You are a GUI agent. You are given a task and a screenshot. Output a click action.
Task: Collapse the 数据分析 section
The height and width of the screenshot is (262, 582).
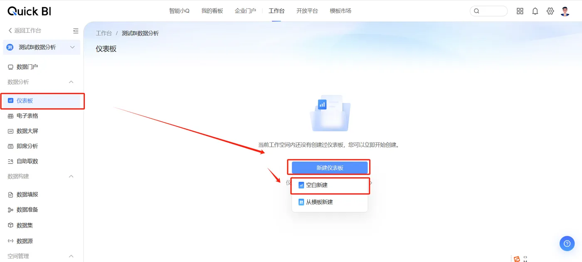click(71, 82)
